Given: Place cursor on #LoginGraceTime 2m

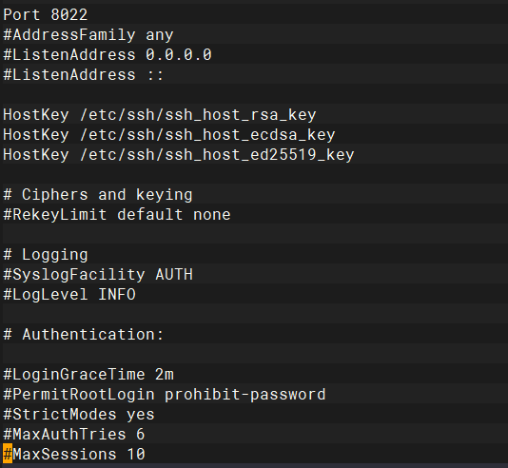Looking at the screenshot, I should [x=88, y=375].
